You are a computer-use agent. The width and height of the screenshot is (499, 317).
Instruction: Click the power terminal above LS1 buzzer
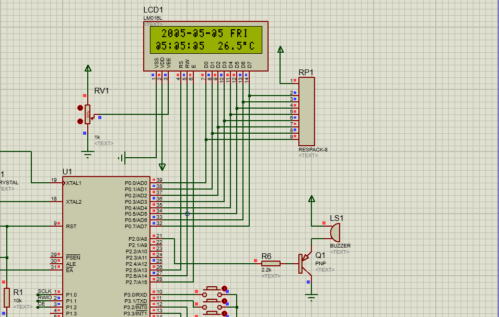coord(311,199)
